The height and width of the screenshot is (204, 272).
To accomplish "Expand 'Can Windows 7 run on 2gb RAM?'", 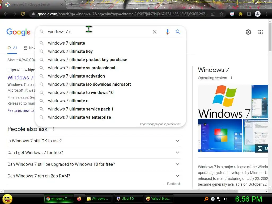I will click(94, 176).
